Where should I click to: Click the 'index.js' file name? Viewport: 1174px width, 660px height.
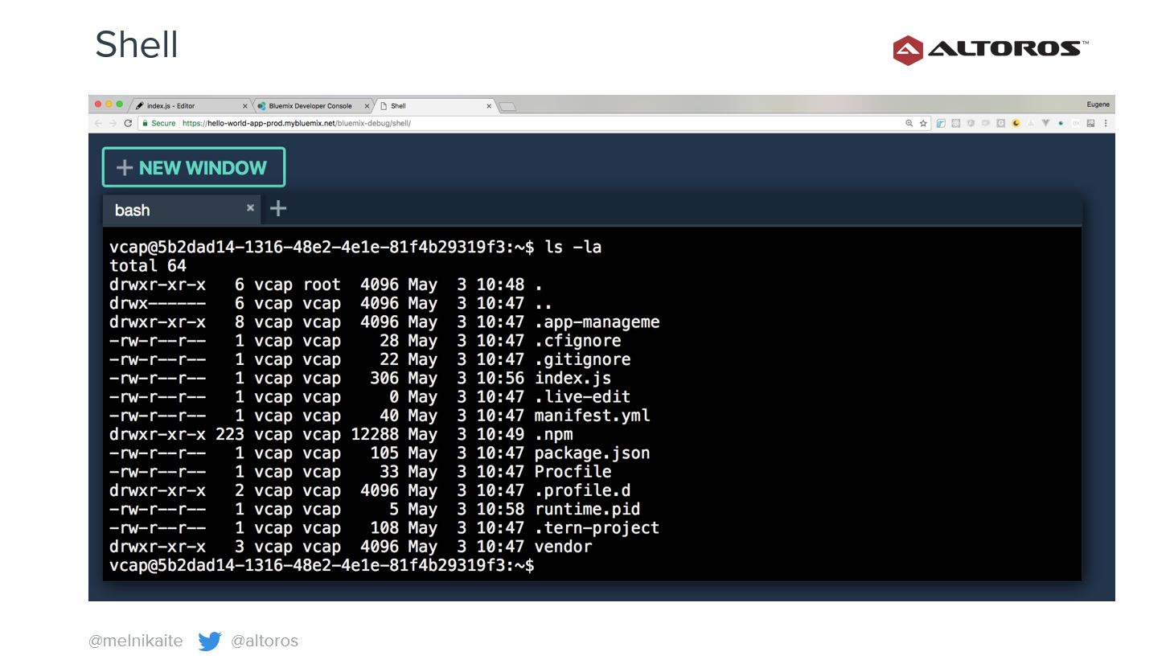[x=573, y=378]
